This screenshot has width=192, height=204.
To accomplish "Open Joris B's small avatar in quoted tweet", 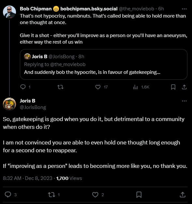I will pyautogui.click(x=27, y=57).
